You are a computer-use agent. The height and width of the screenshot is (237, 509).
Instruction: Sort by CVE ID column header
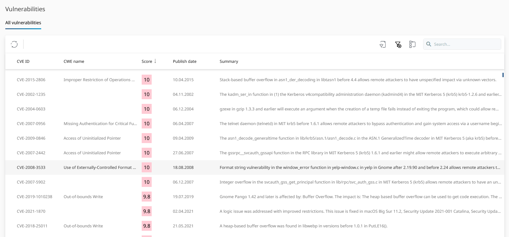click(23, 61)
